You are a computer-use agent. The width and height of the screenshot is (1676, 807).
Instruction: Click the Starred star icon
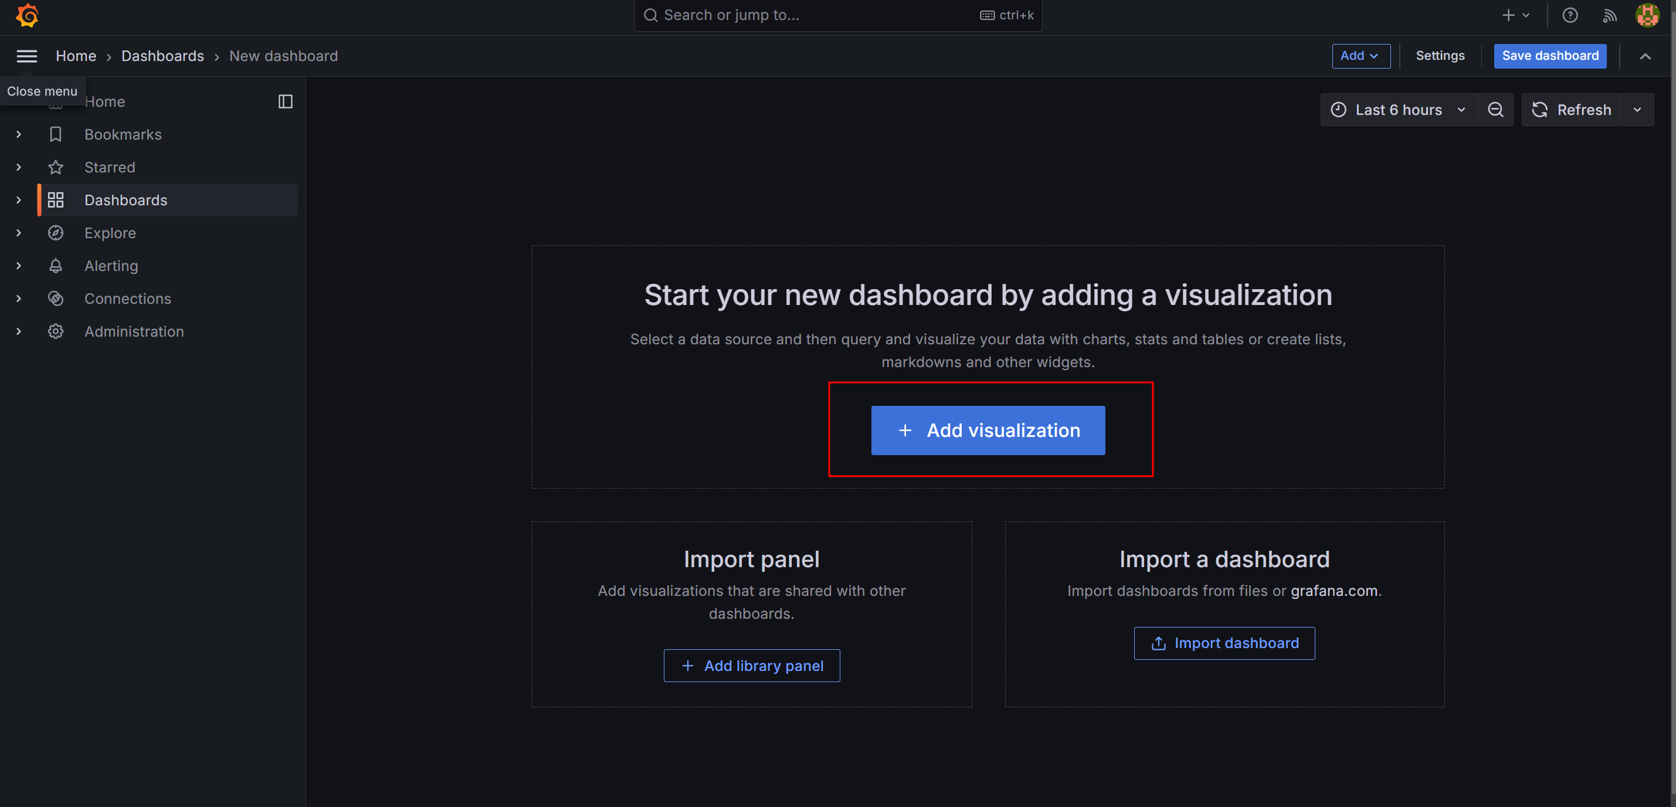[56, 167]
